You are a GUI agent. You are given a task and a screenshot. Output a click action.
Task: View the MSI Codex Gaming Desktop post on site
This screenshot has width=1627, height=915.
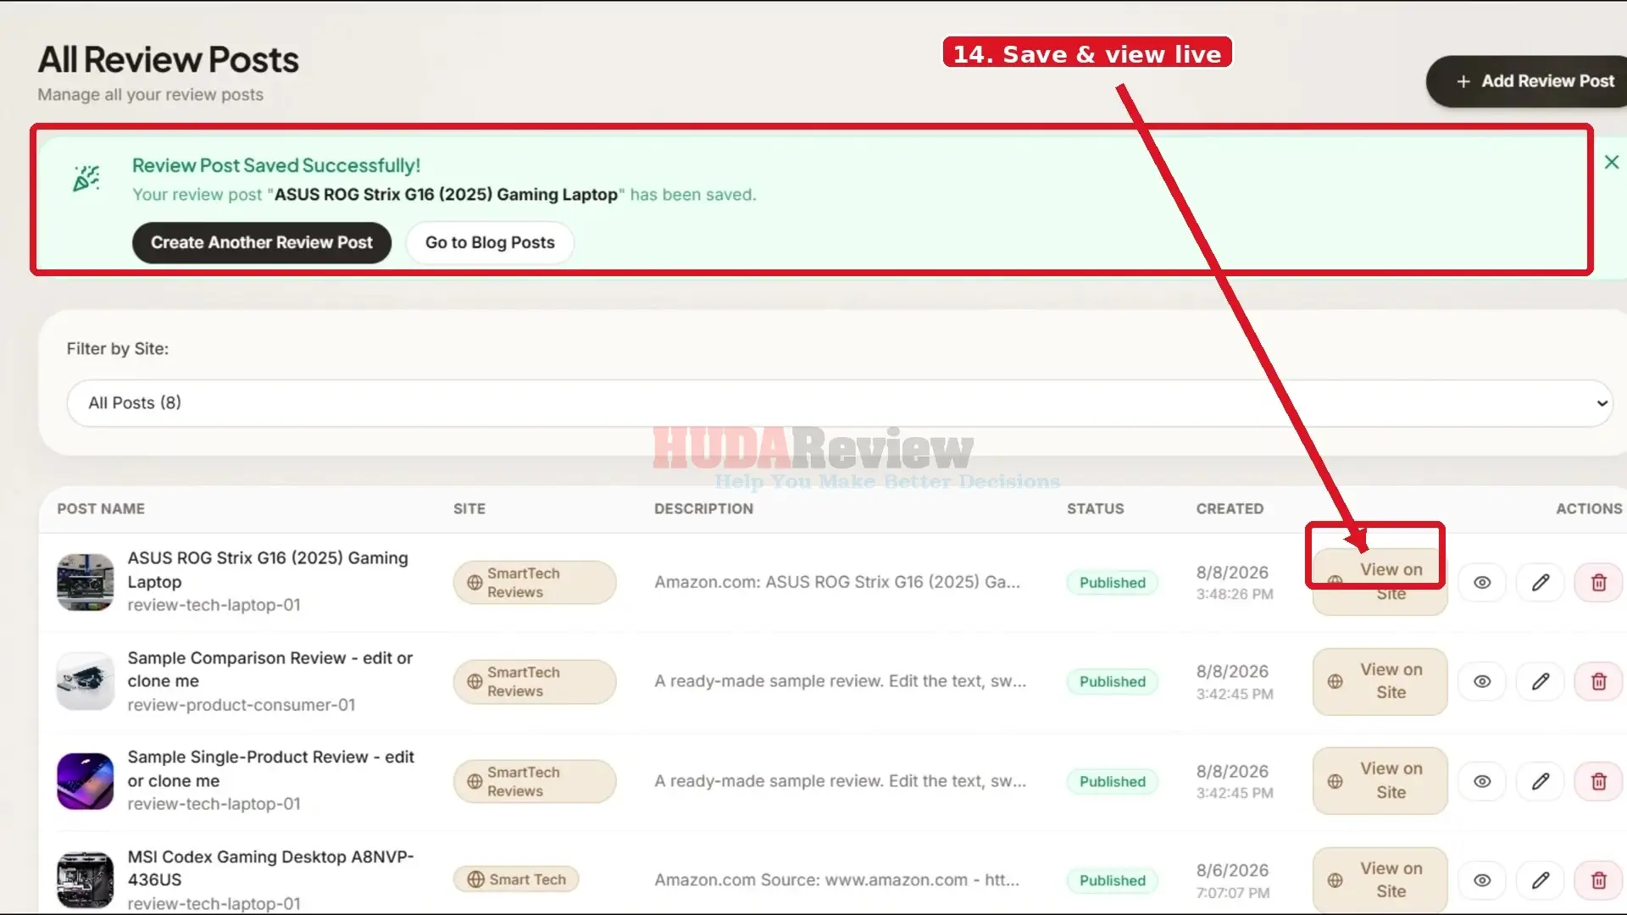(x=1380, y=880)
